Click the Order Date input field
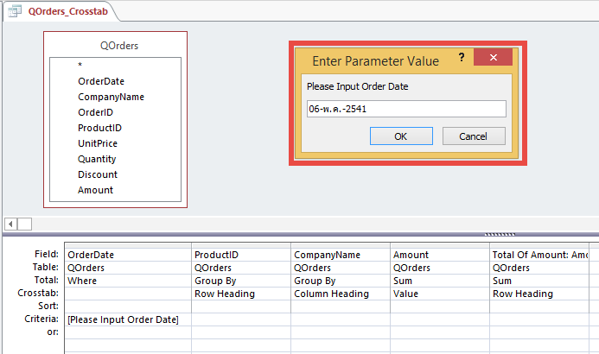This screenshot has height=354, width=599. click(405, 109)
